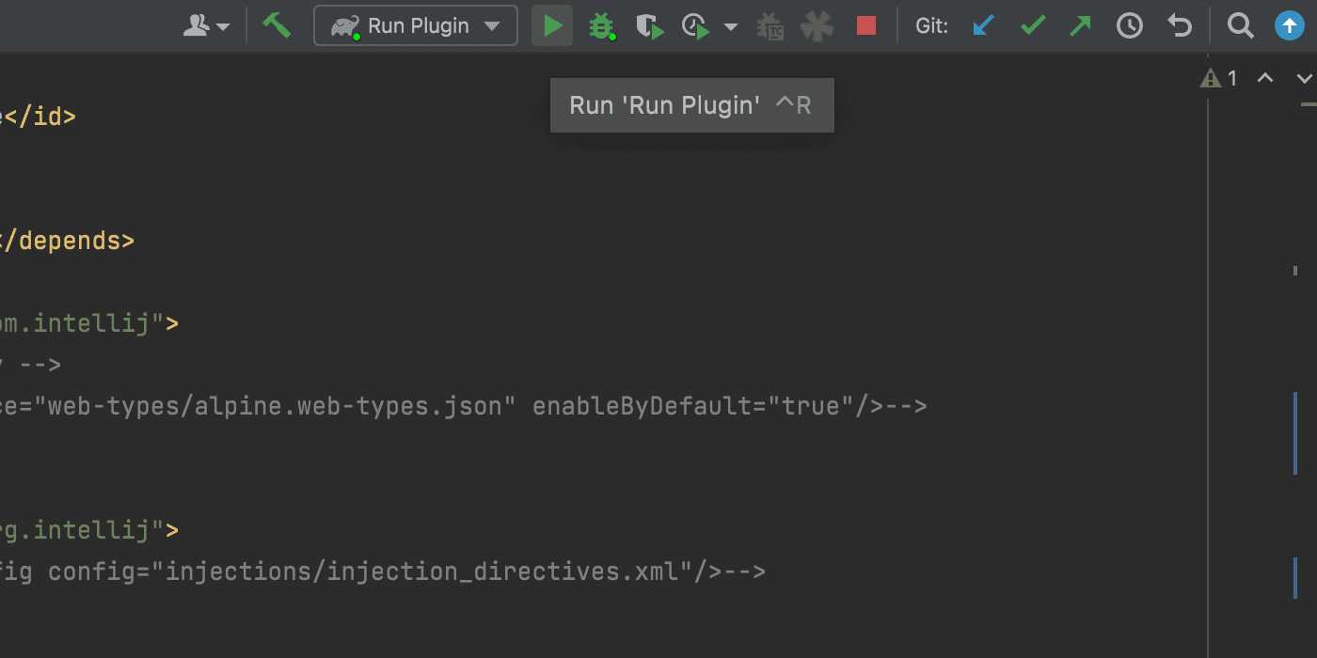Screen dimensions: 1317x658
Task: Run the 'Run Plugin' configuration
Action: point(552,25)
